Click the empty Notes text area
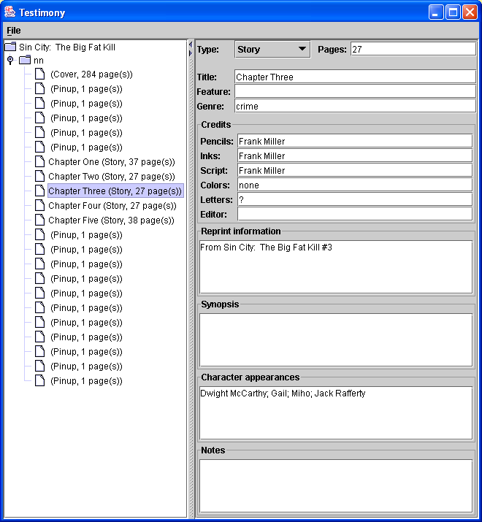The width and height of the screenshot is (482, 522). point(336,485)
